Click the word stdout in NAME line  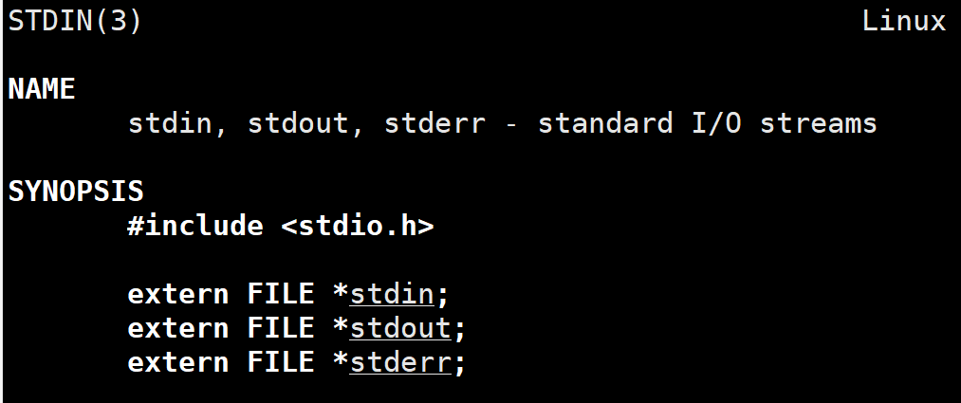(297, 124)
